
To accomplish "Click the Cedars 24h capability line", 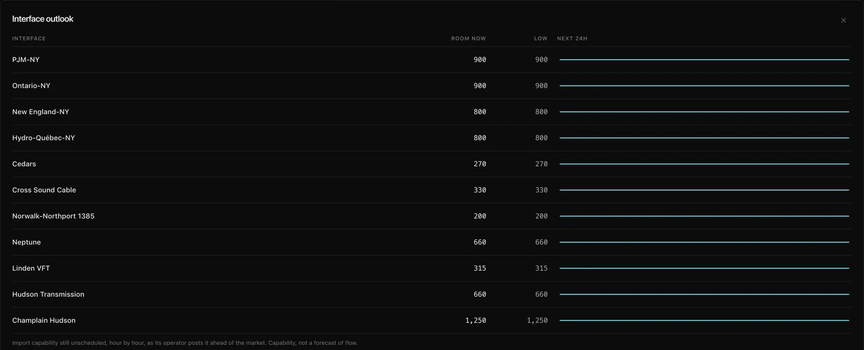I will (704, 164).
